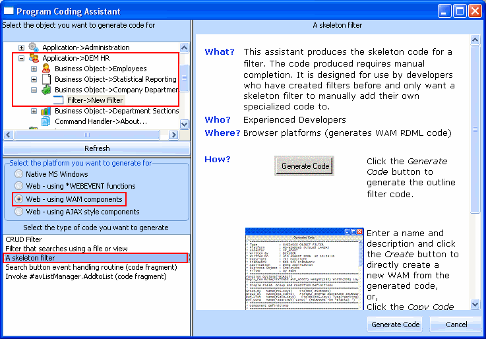Click the 'What?' heading in help panel

coord(220,51)
